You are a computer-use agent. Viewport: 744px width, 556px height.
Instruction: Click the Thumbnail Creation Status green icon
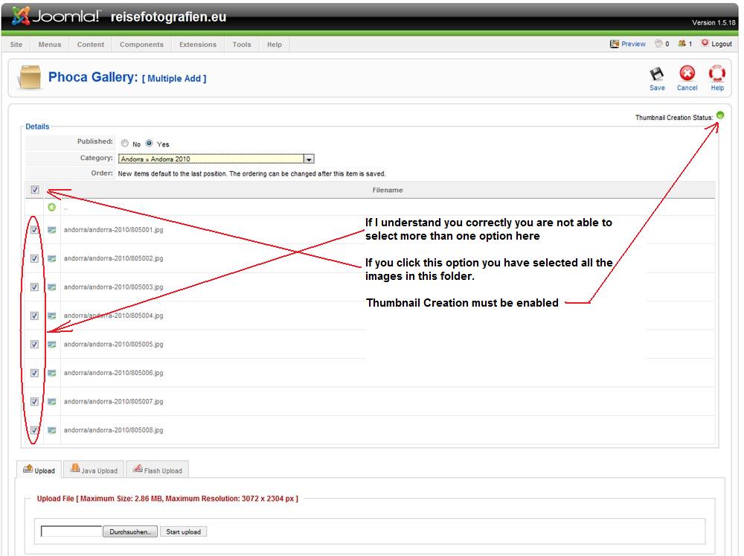(x=720, y=115)
